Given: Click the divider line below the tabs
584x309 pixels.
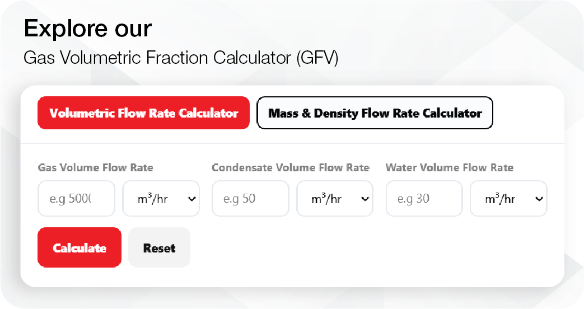Looking at the screenshot, I should (x=292, y=144).
